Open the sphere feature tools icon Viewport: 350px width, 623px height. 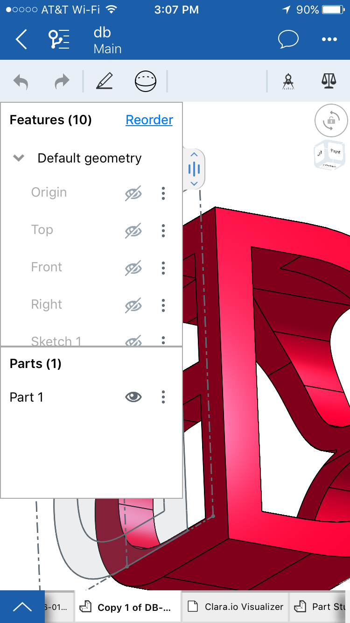(146, 82)
